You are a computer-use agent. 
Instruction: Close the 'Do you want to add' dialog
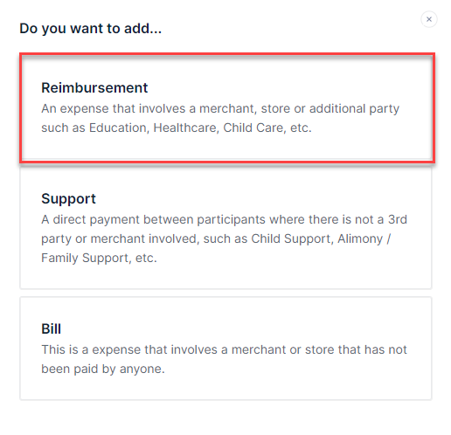pos(428,19)
